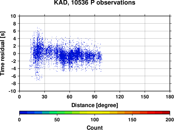
Task: Click the y-axis tick label 4
Action: tap(15, 39)
